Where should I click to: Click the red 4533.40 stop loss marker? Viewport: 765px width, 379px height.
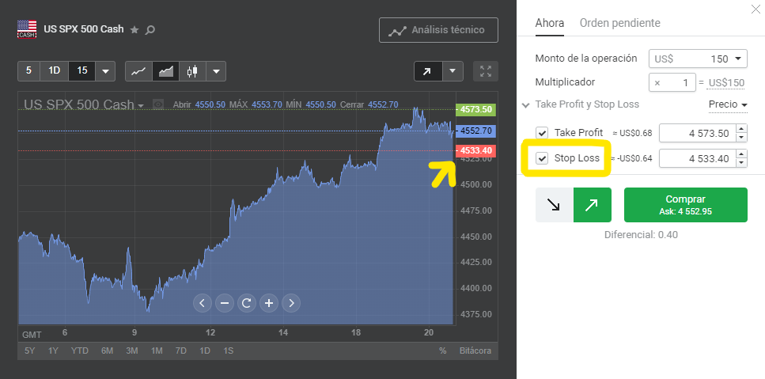(475, 150)
